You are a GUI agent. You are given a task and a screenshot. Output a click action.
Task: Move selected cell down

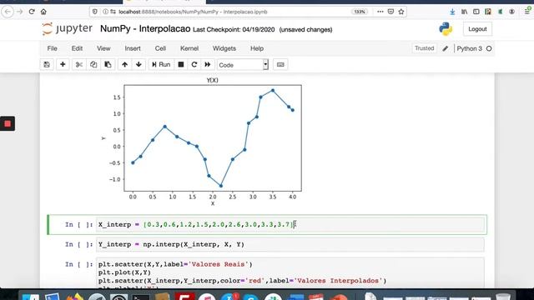[139, 65]
